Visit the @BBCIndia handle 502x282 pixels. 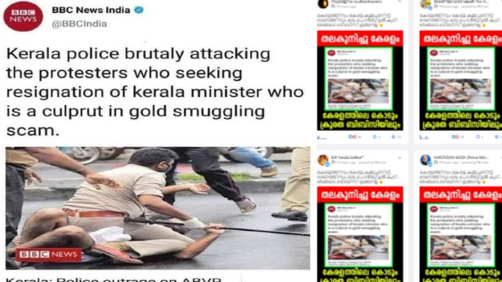click(80, 24)
